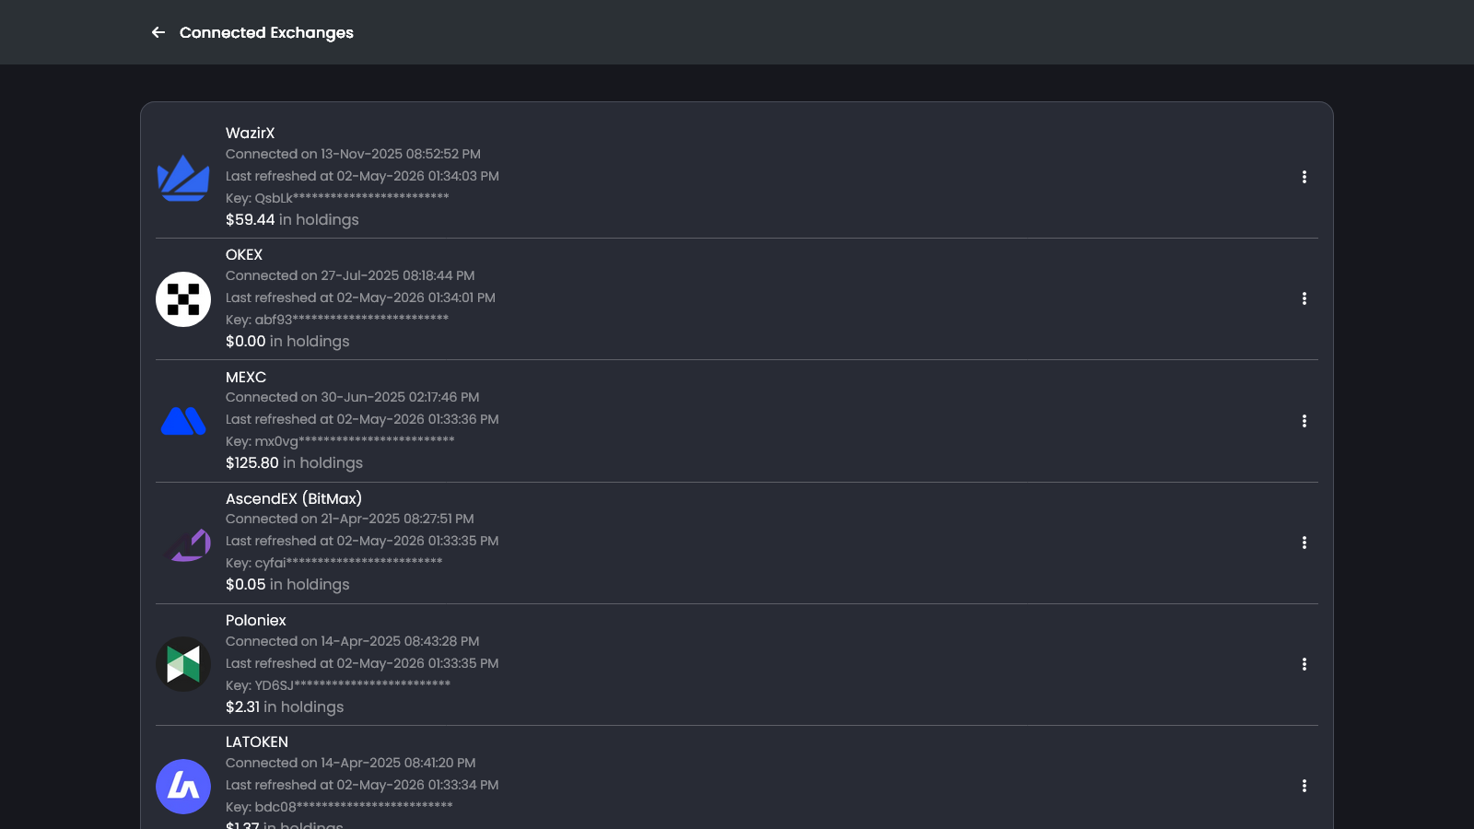Viewport: 1474px width, 829px height.
Task: Click the OKEX exchange logo
Action: [183, 299]
